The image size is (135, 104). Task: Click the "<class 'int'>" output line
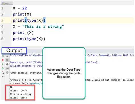coord(19,91)
